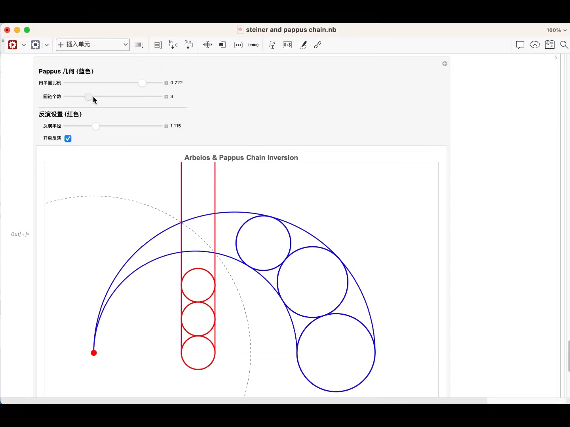
Task: Click the 反演半径 value 1.115
Action: point(176,126)
